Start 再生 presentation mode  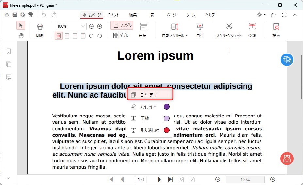(x=200, y=30)
